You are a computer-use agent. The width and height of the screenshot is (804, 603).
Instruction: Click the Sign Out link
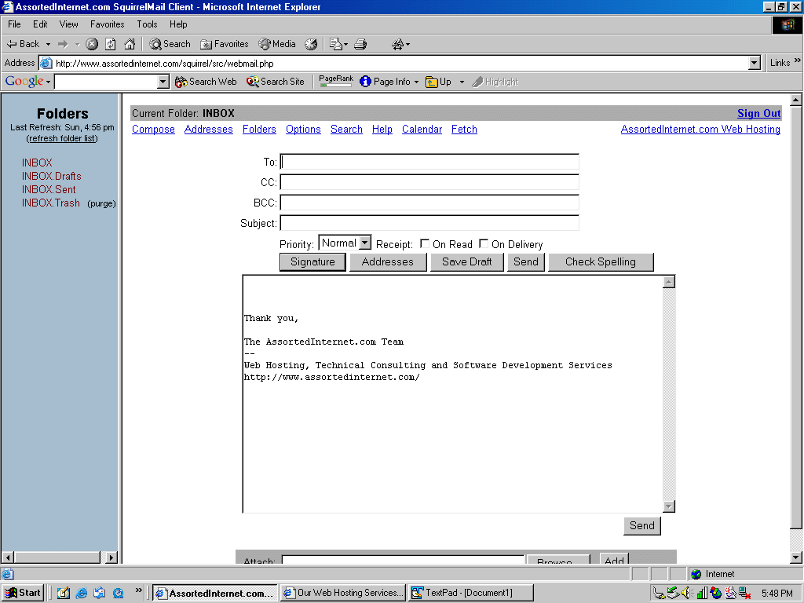(759, 113)
